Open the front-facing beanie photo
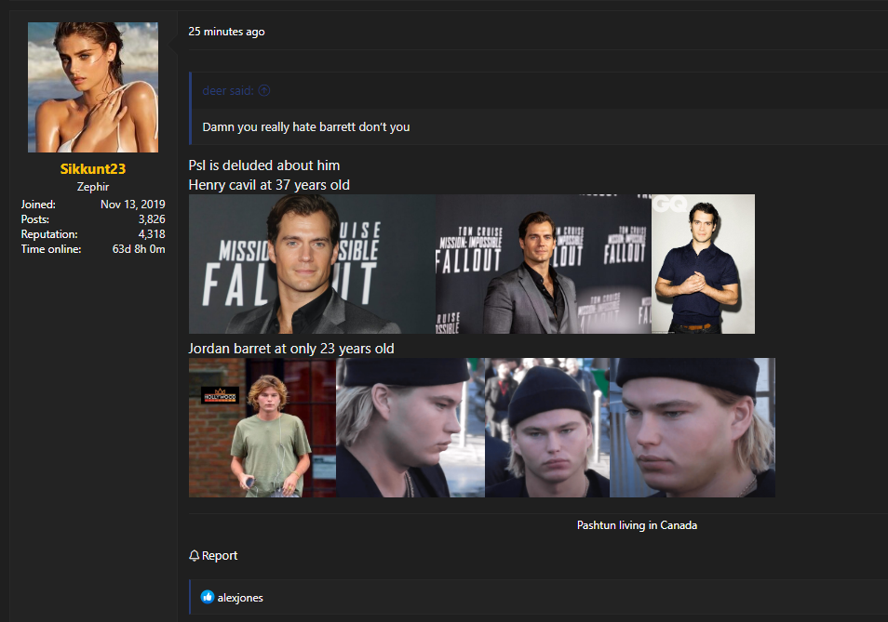The height and width of the screenshot is (622, 888). point(546,428)
